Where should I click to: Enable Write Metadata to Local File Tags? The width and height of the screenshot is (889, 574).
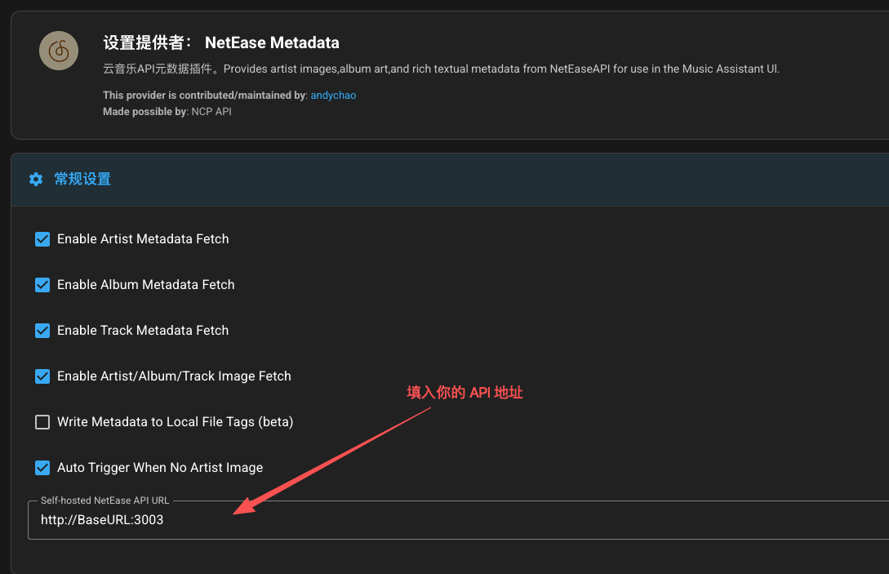point(42,422)
